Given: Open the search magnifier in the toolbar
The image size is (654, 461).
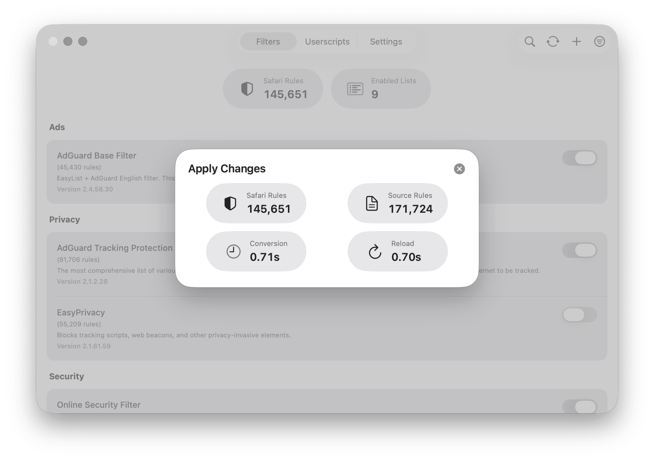Looking at the screenshot, I should point(530,42).
